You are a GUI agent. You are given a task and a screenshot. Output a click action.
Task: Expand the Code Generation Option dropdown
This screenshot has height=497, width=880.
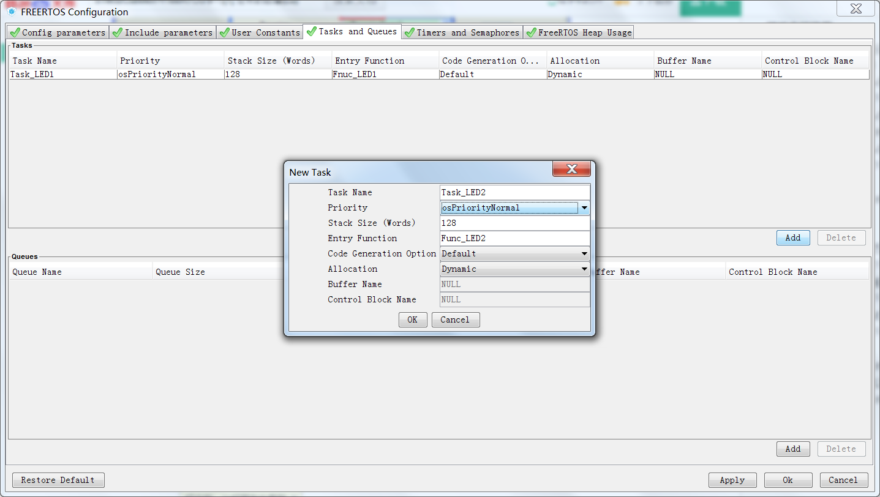point(515,253)
